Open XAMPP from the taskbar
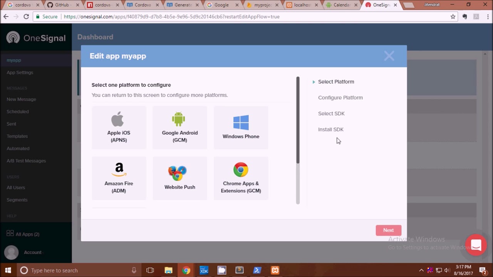Image resolution: width=493 pixels, height=277 pixels. [275, 270]
